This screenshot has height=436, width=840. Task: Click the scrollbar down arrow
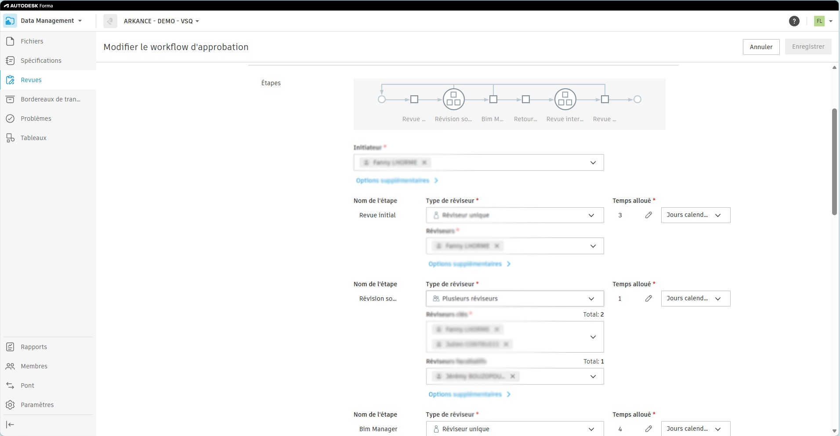tap(834, 431)
